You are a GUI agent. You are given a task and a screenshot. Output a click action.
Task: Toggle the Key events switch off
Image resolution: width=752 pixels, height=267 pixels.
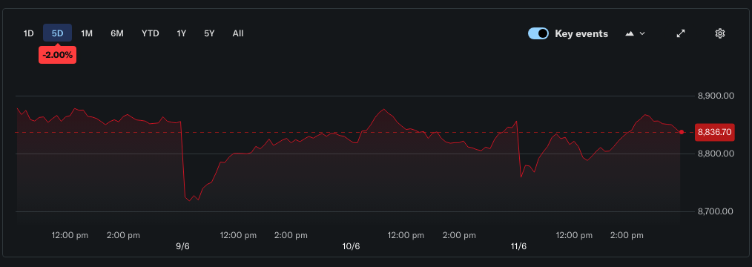point(538,33)
